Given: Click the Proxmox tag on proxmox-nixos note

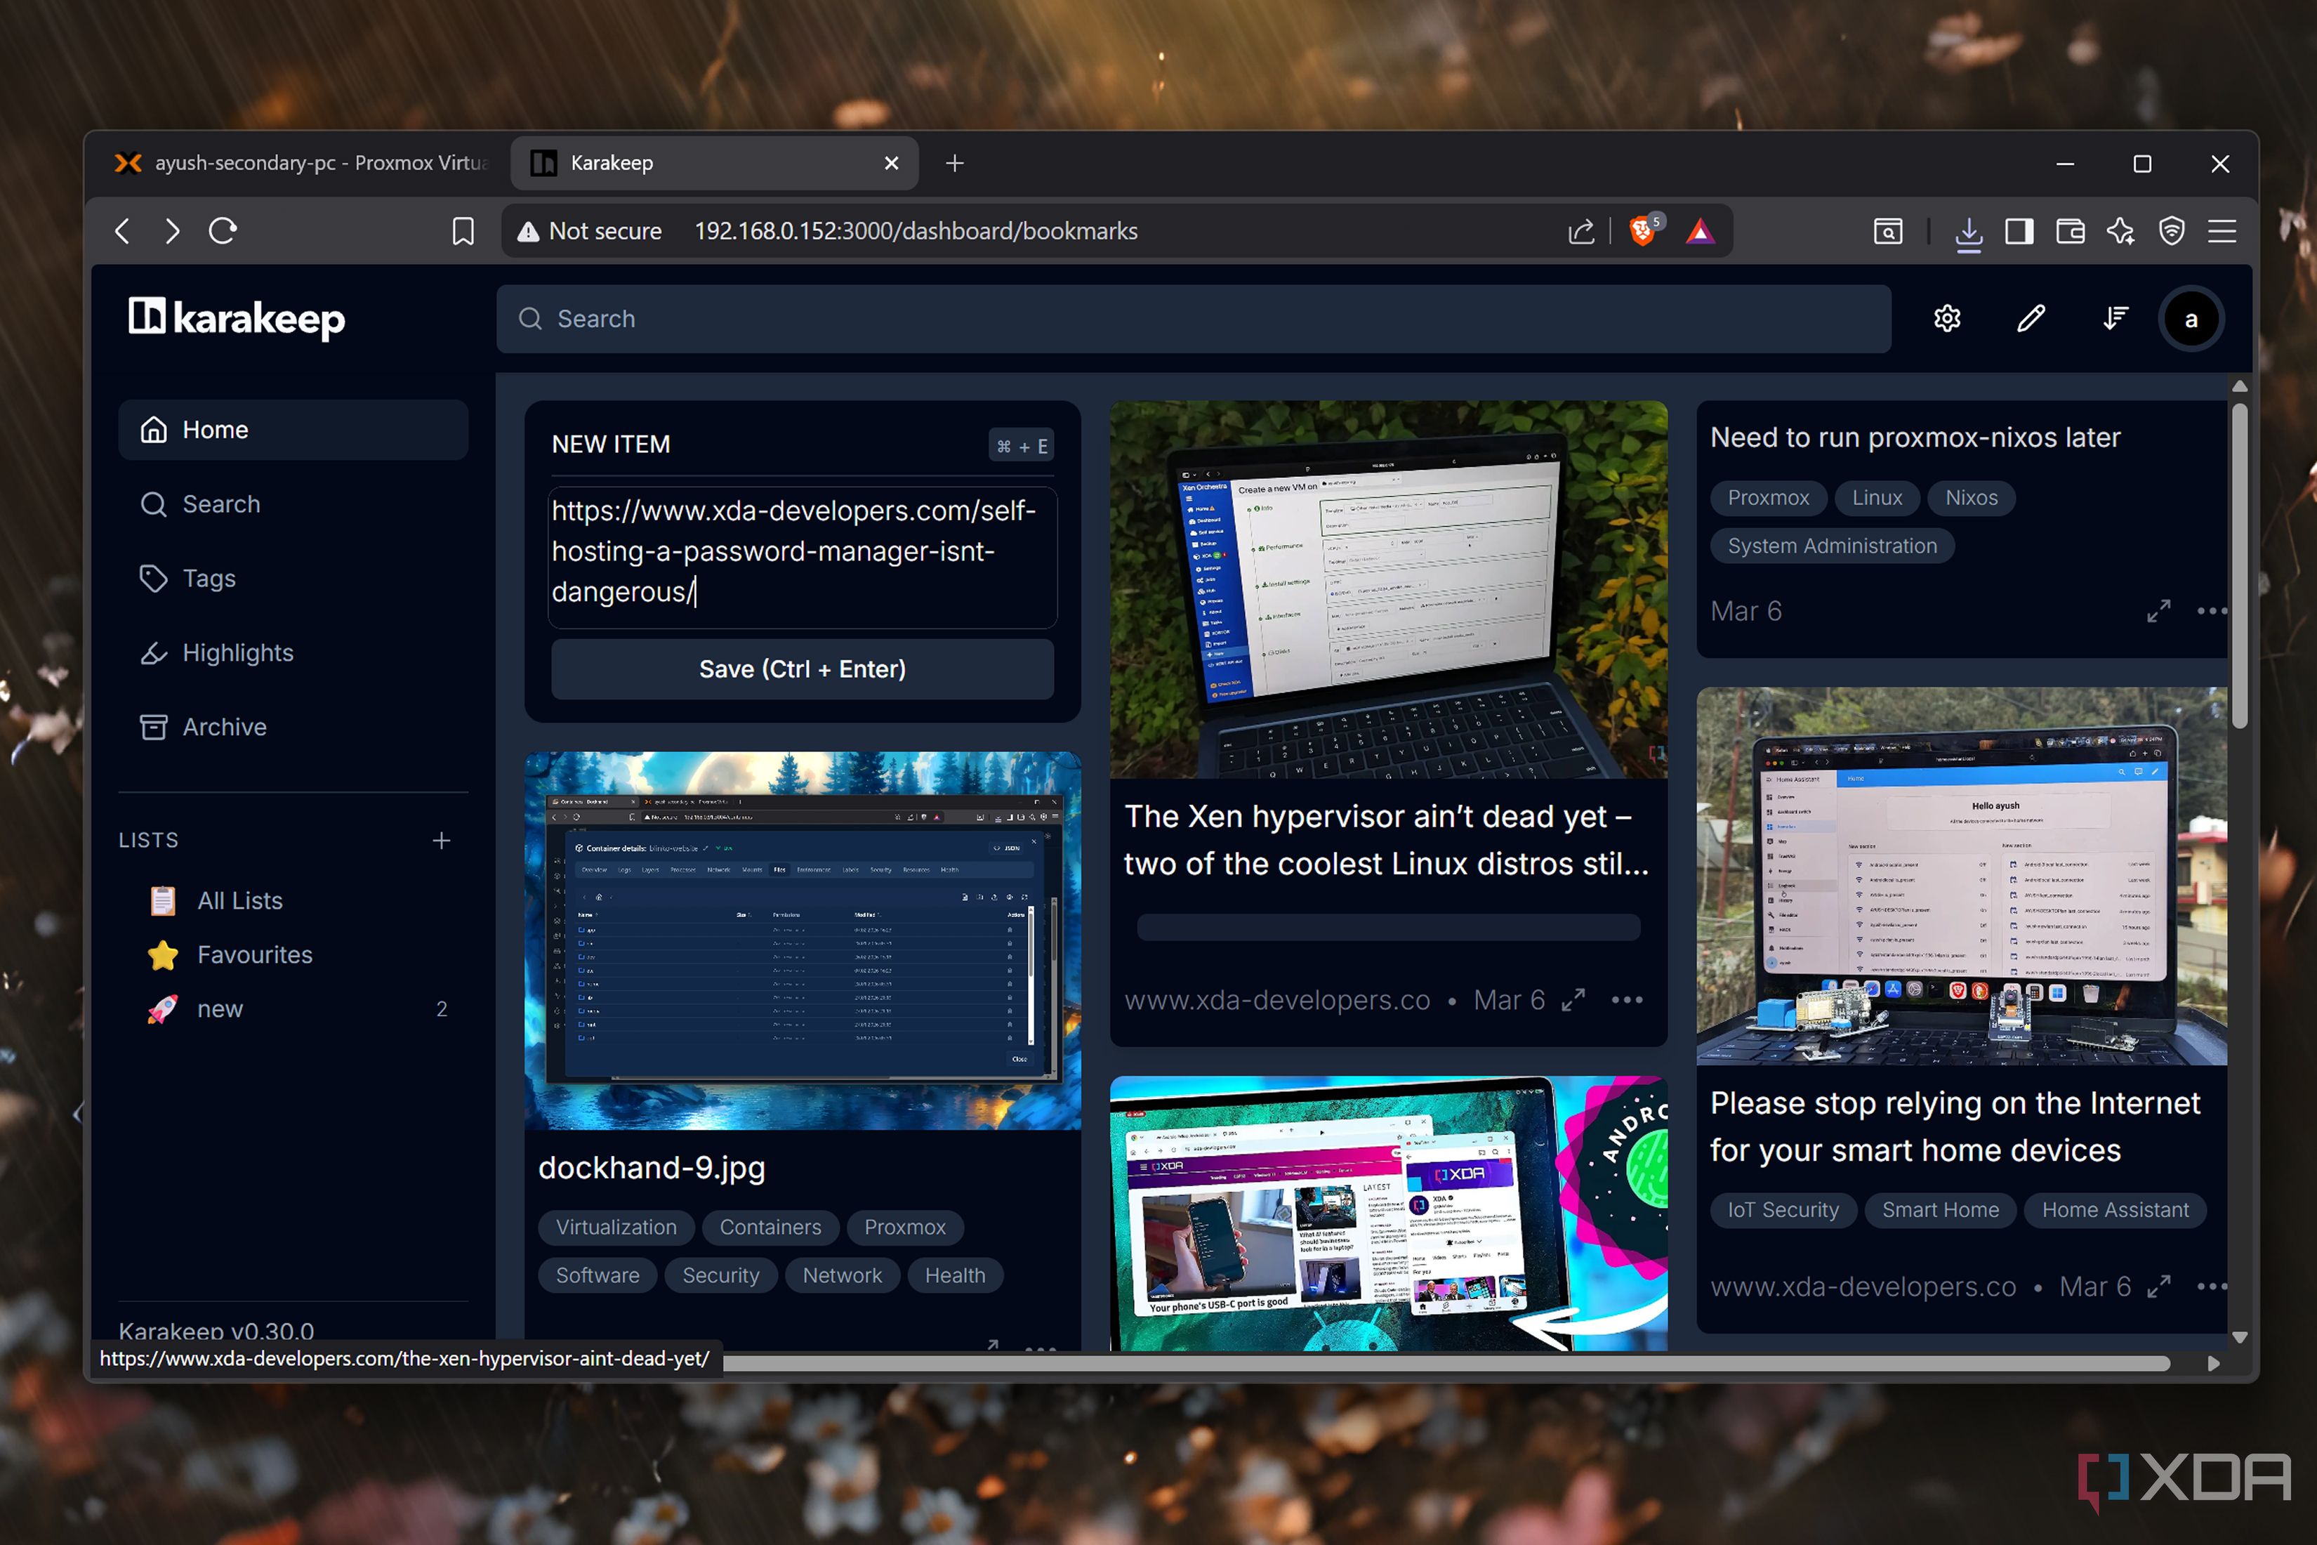Looking at the screenshot, I should (x=1768, y=498).
